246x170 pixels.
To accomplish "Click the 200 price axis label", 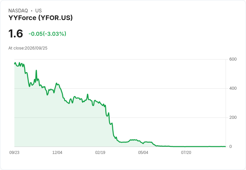I will [x=233, y=117].
